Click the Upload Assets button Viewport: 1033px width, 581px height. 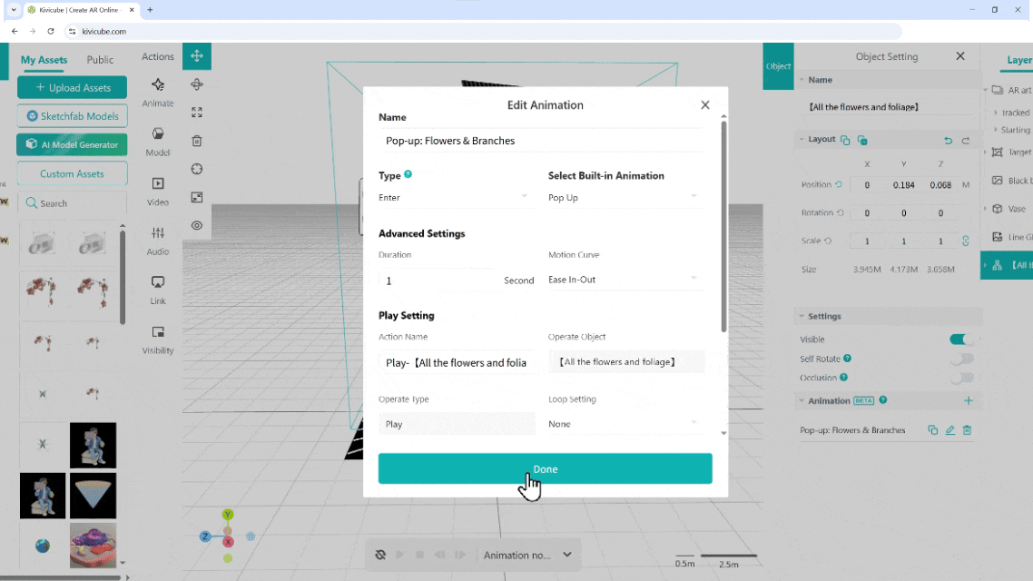click(x=72, y=88)
